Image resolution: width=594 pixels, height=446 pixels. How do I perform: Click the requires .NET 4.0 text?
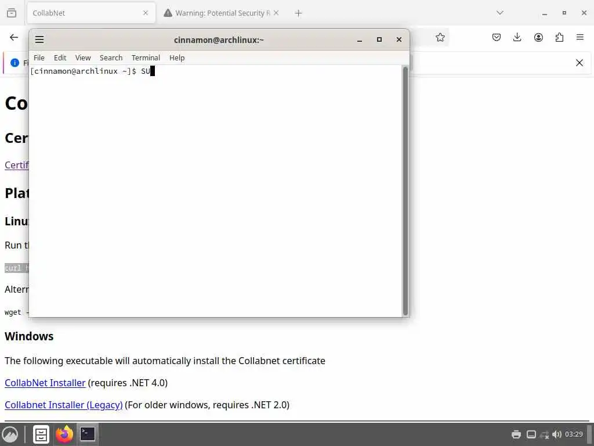click(128, 383)
